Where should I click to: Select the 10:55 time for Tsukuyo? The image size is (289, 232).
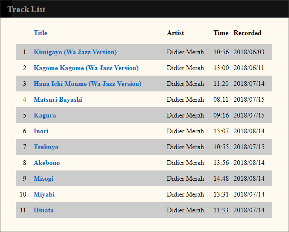[221, 147]
